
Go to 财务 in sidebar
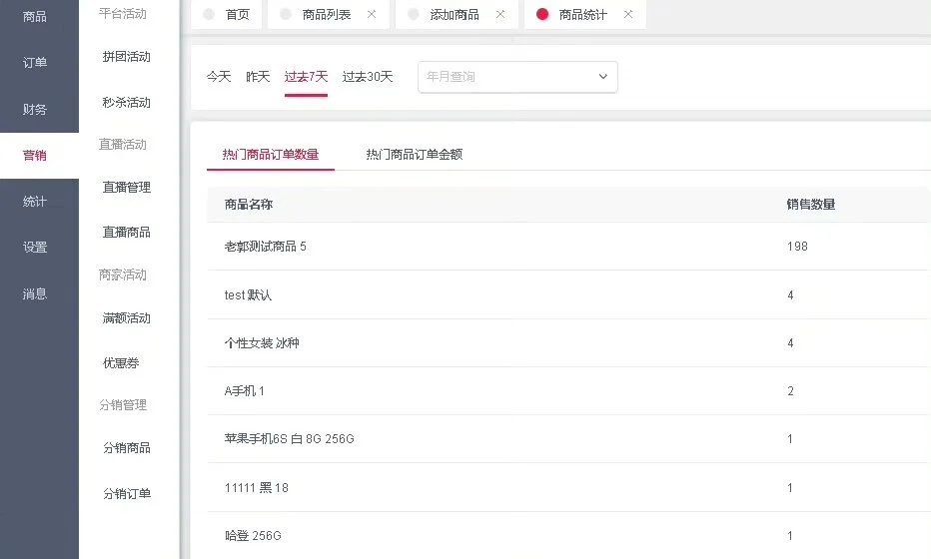point(35,110)
